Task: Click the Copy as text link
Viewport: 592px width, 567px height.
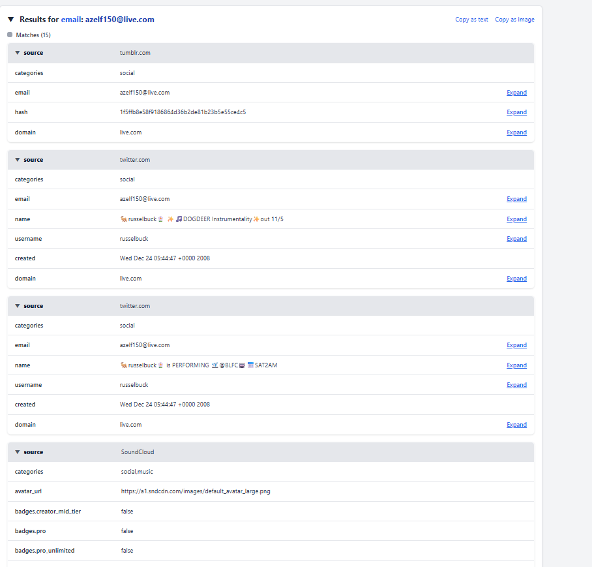Action: click(x=471, y=20)
